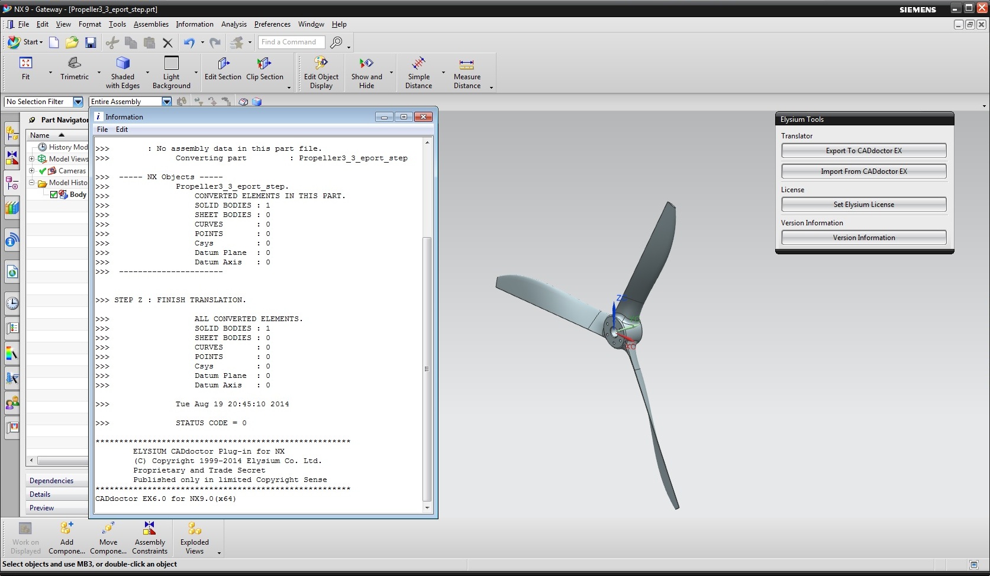The image size is (990, 576).
Task: Click the Information window vertical scrollbar thumb
Action: tap(427, 368)
